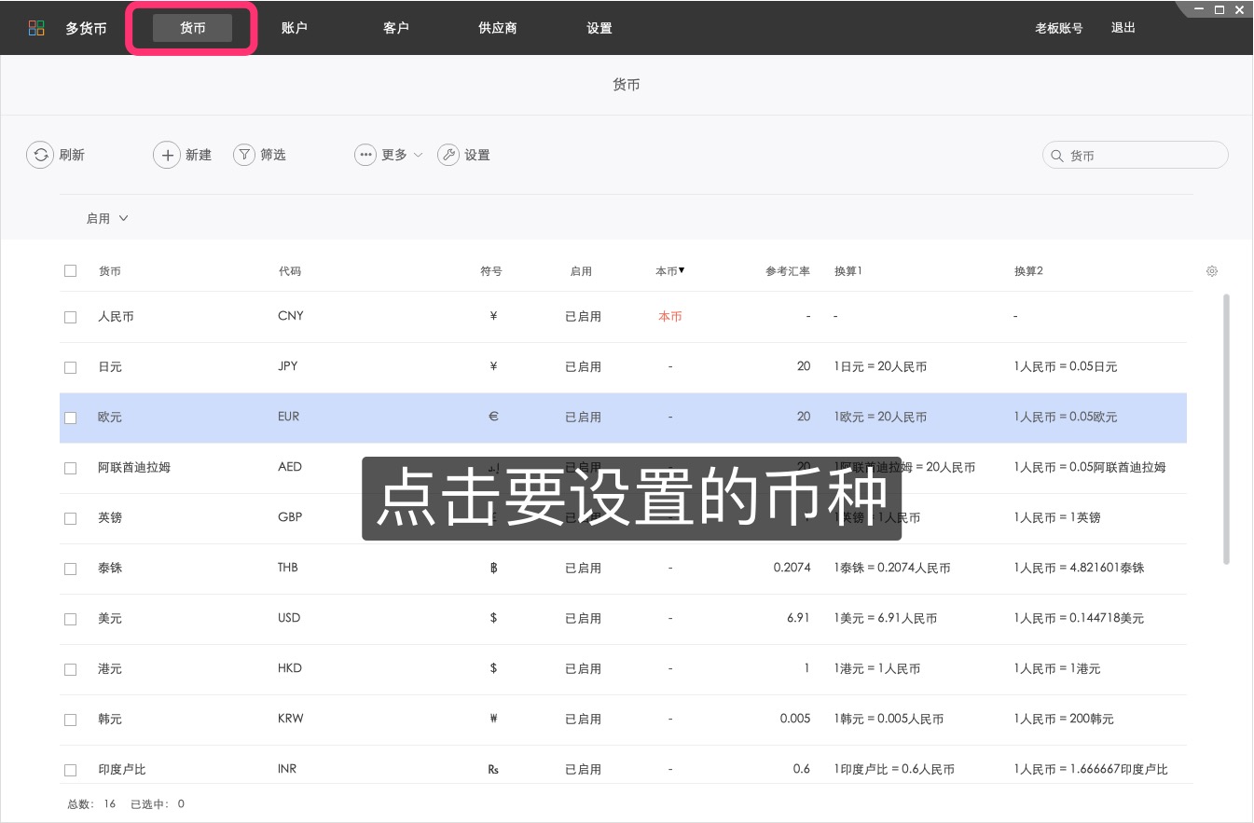
Task: Click the refresh (刷新) circular arrow icon
Action: point(40,155)
